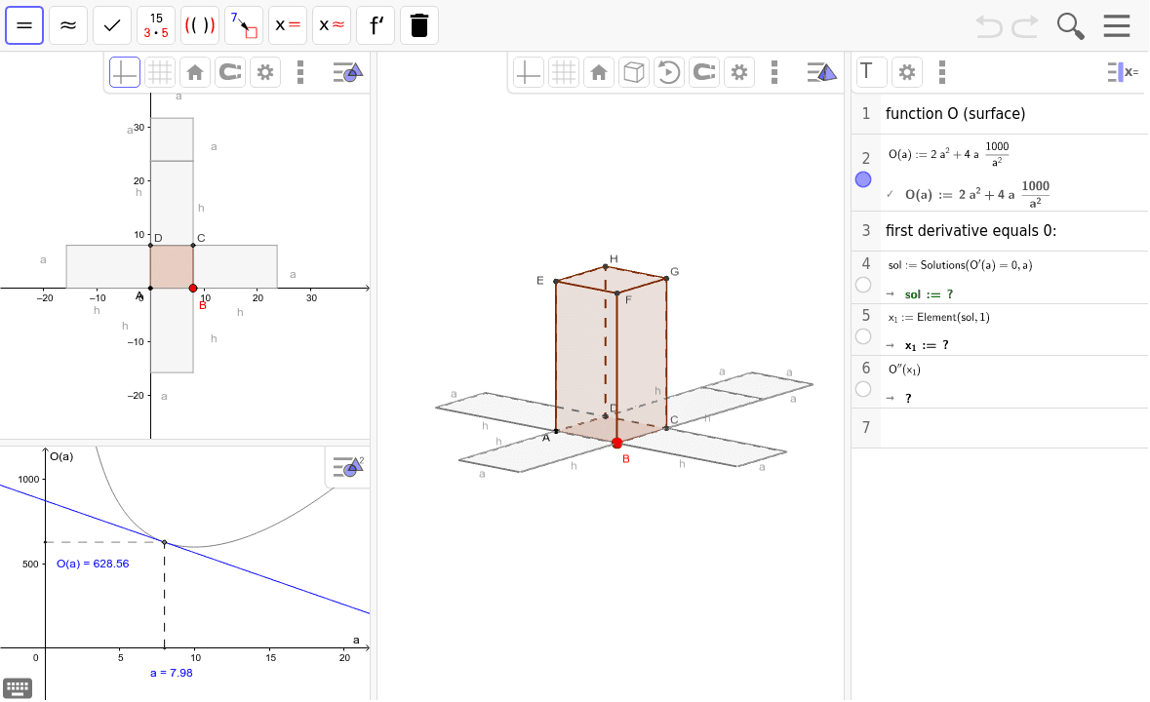Click the red point B in 2D view
Image resolution: width=1150 pixels, height=702 pixels.
(x=193, y=288)
